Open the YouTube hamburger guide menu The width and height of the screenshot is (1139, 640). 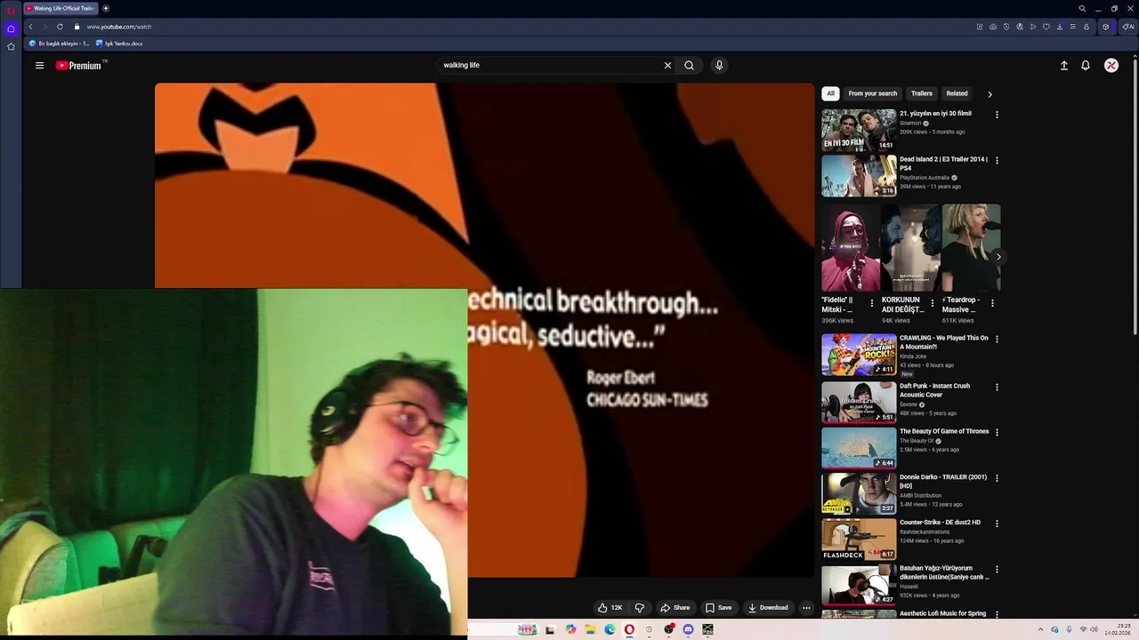coord(39,65)
